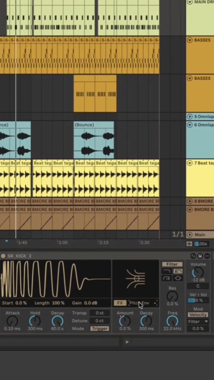Screen dimensions: 214x380
Task: Click the kick waveform display
Action: (x=55, y=279)
